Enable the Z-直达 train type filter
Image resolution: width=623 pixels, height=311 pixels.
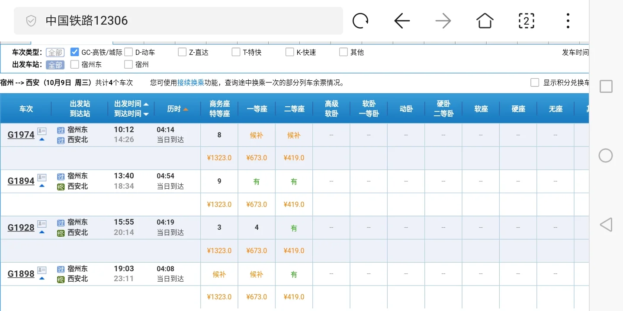[182, 51]
